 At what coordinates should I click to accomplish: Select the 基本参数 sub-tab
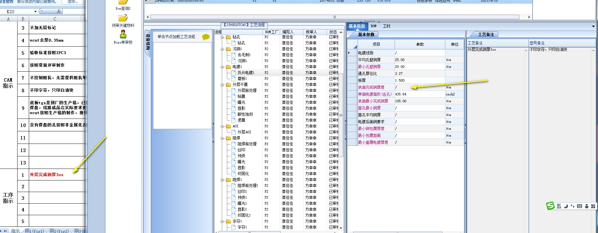coord(366,35)
